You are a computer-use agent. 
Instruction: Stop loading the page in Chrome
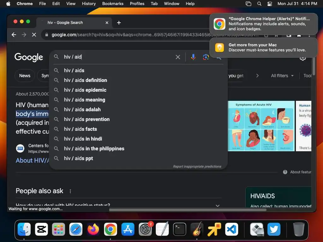(x=34, y=35)
